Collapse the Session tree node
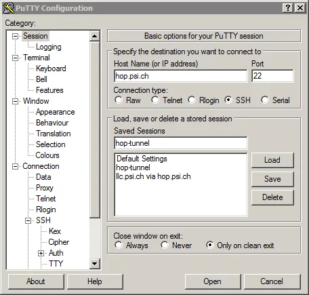This screenshot has height=295, width=309. click(15, 36)
